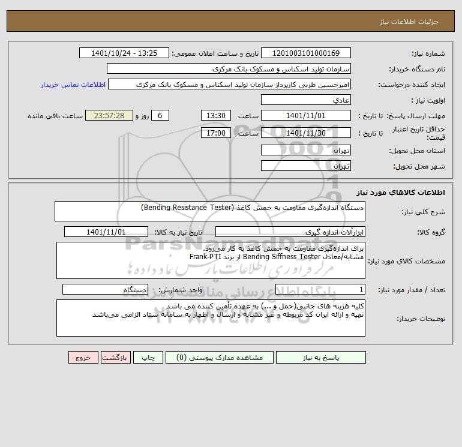
Task: Click the 'نام دستگاه خریدار:' label
Action: click(417, 69)
